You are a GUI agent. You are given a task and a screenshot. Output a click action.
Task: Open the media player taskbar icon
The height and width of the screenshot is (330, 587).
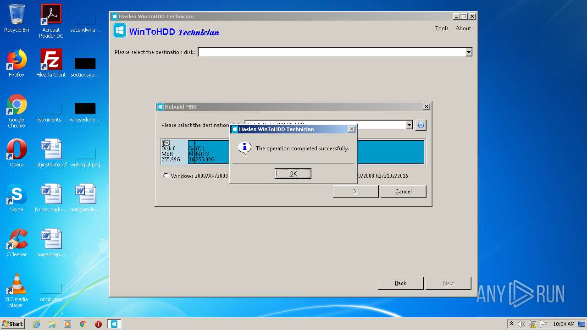[67, 324]
